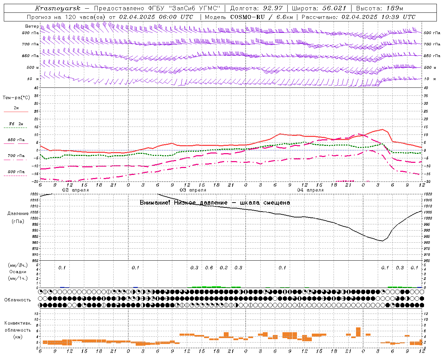Click the "Высота: 189м" header value
Screen dimensions: 442x354
[379, 8]
